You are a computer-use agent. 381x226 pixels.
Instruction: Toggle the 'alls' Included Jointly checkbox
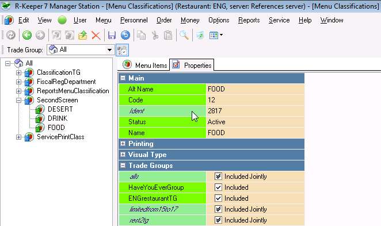(x=218, y=176)
